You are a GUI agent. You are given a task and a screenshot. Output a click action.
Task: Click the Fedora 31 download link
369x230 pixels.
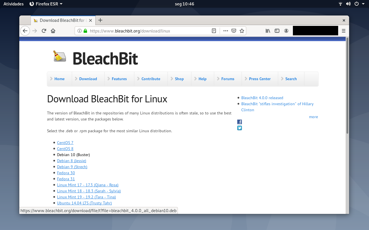(x=66, y=179)
